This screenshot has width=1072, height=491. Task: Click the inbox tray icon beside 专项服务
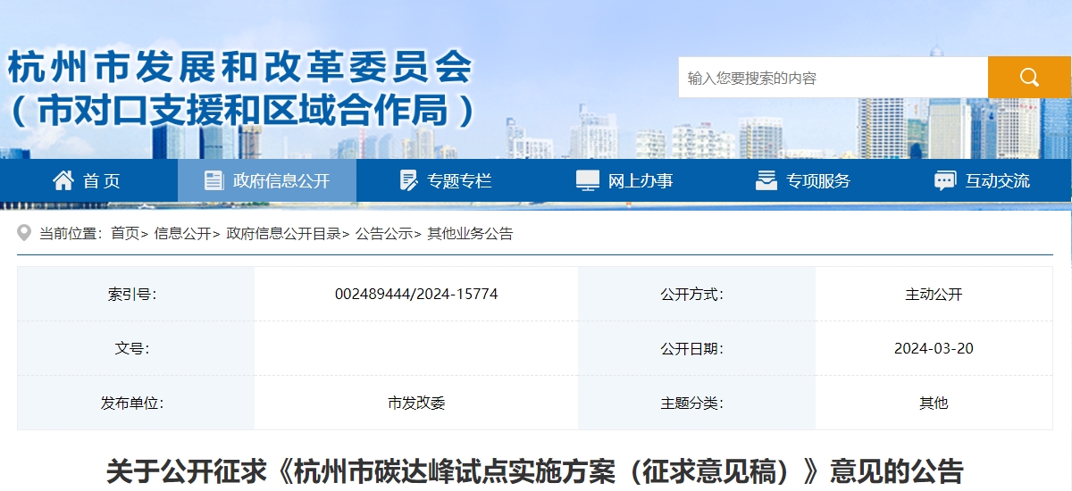coord(766,180)
